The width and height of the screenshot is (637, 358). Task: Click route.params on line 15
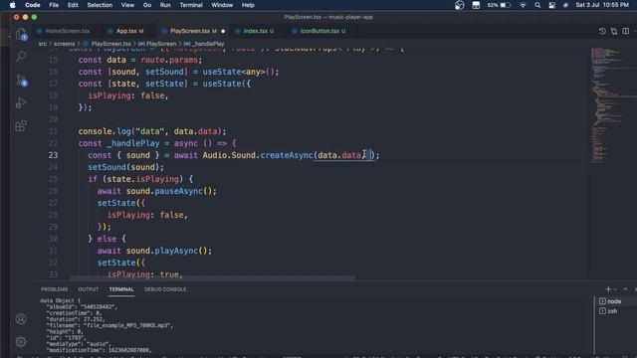(x=169, y=60)
